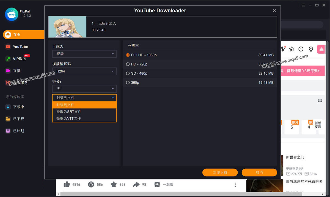Click the FlixPal robot logo
This screenshot has width=330, height=197.
click(x=12, y=14)
